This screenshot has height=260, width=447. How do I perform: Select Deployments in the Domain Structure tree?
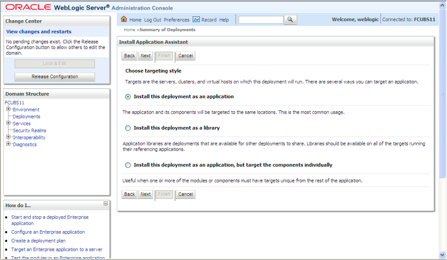pos(26,116)
